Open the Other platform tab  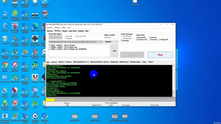(151, 62)
